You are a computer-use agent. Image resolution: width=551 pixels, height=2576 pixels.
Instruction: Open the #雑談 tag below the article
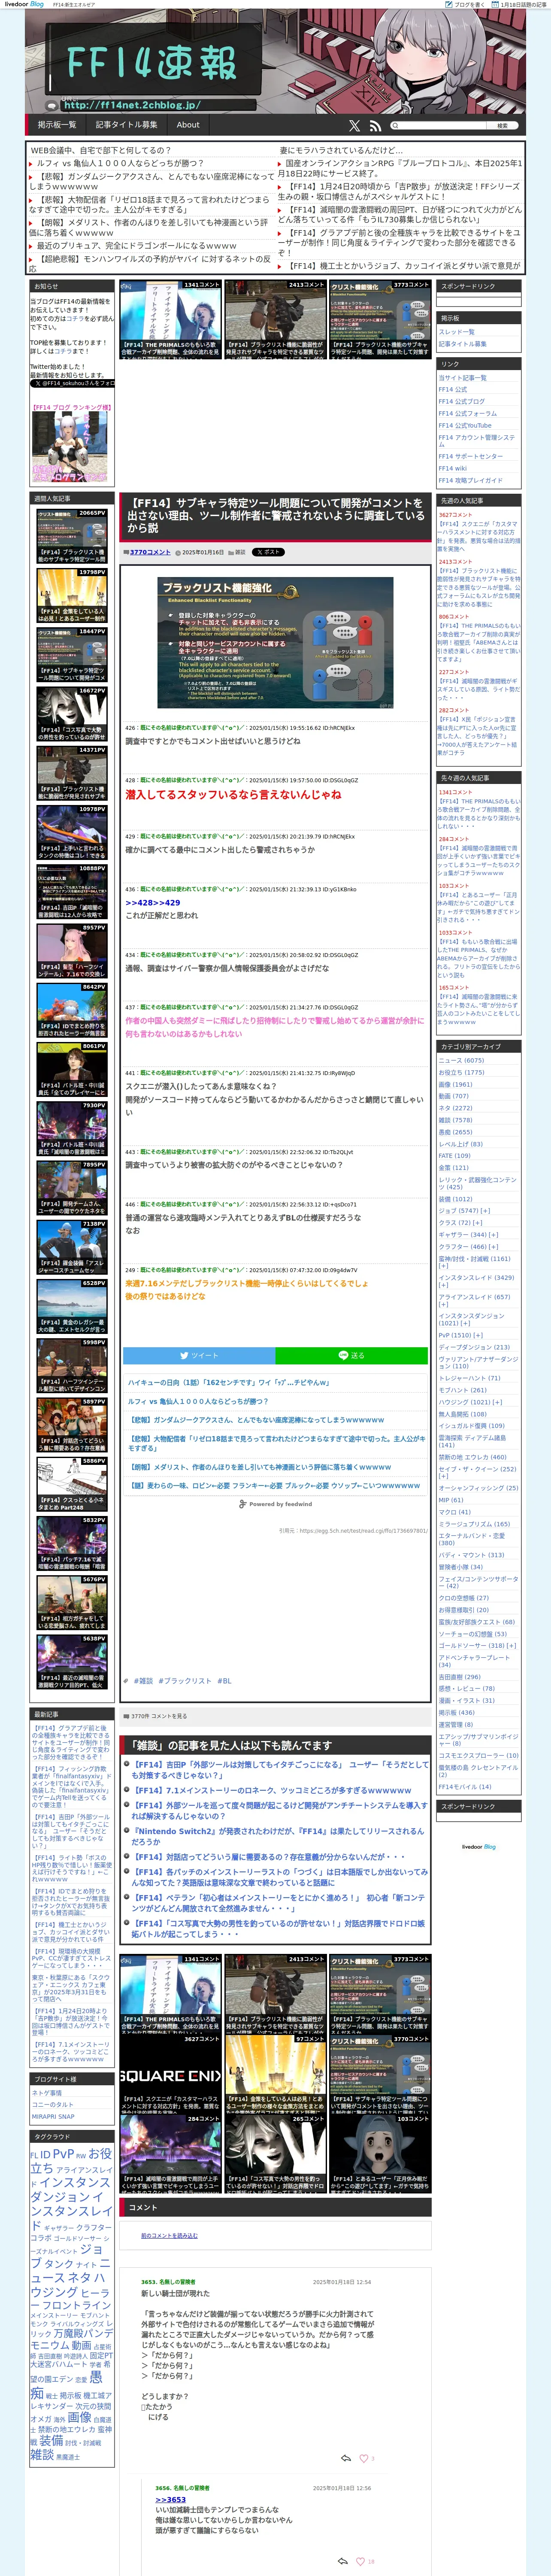point(143,1681)
